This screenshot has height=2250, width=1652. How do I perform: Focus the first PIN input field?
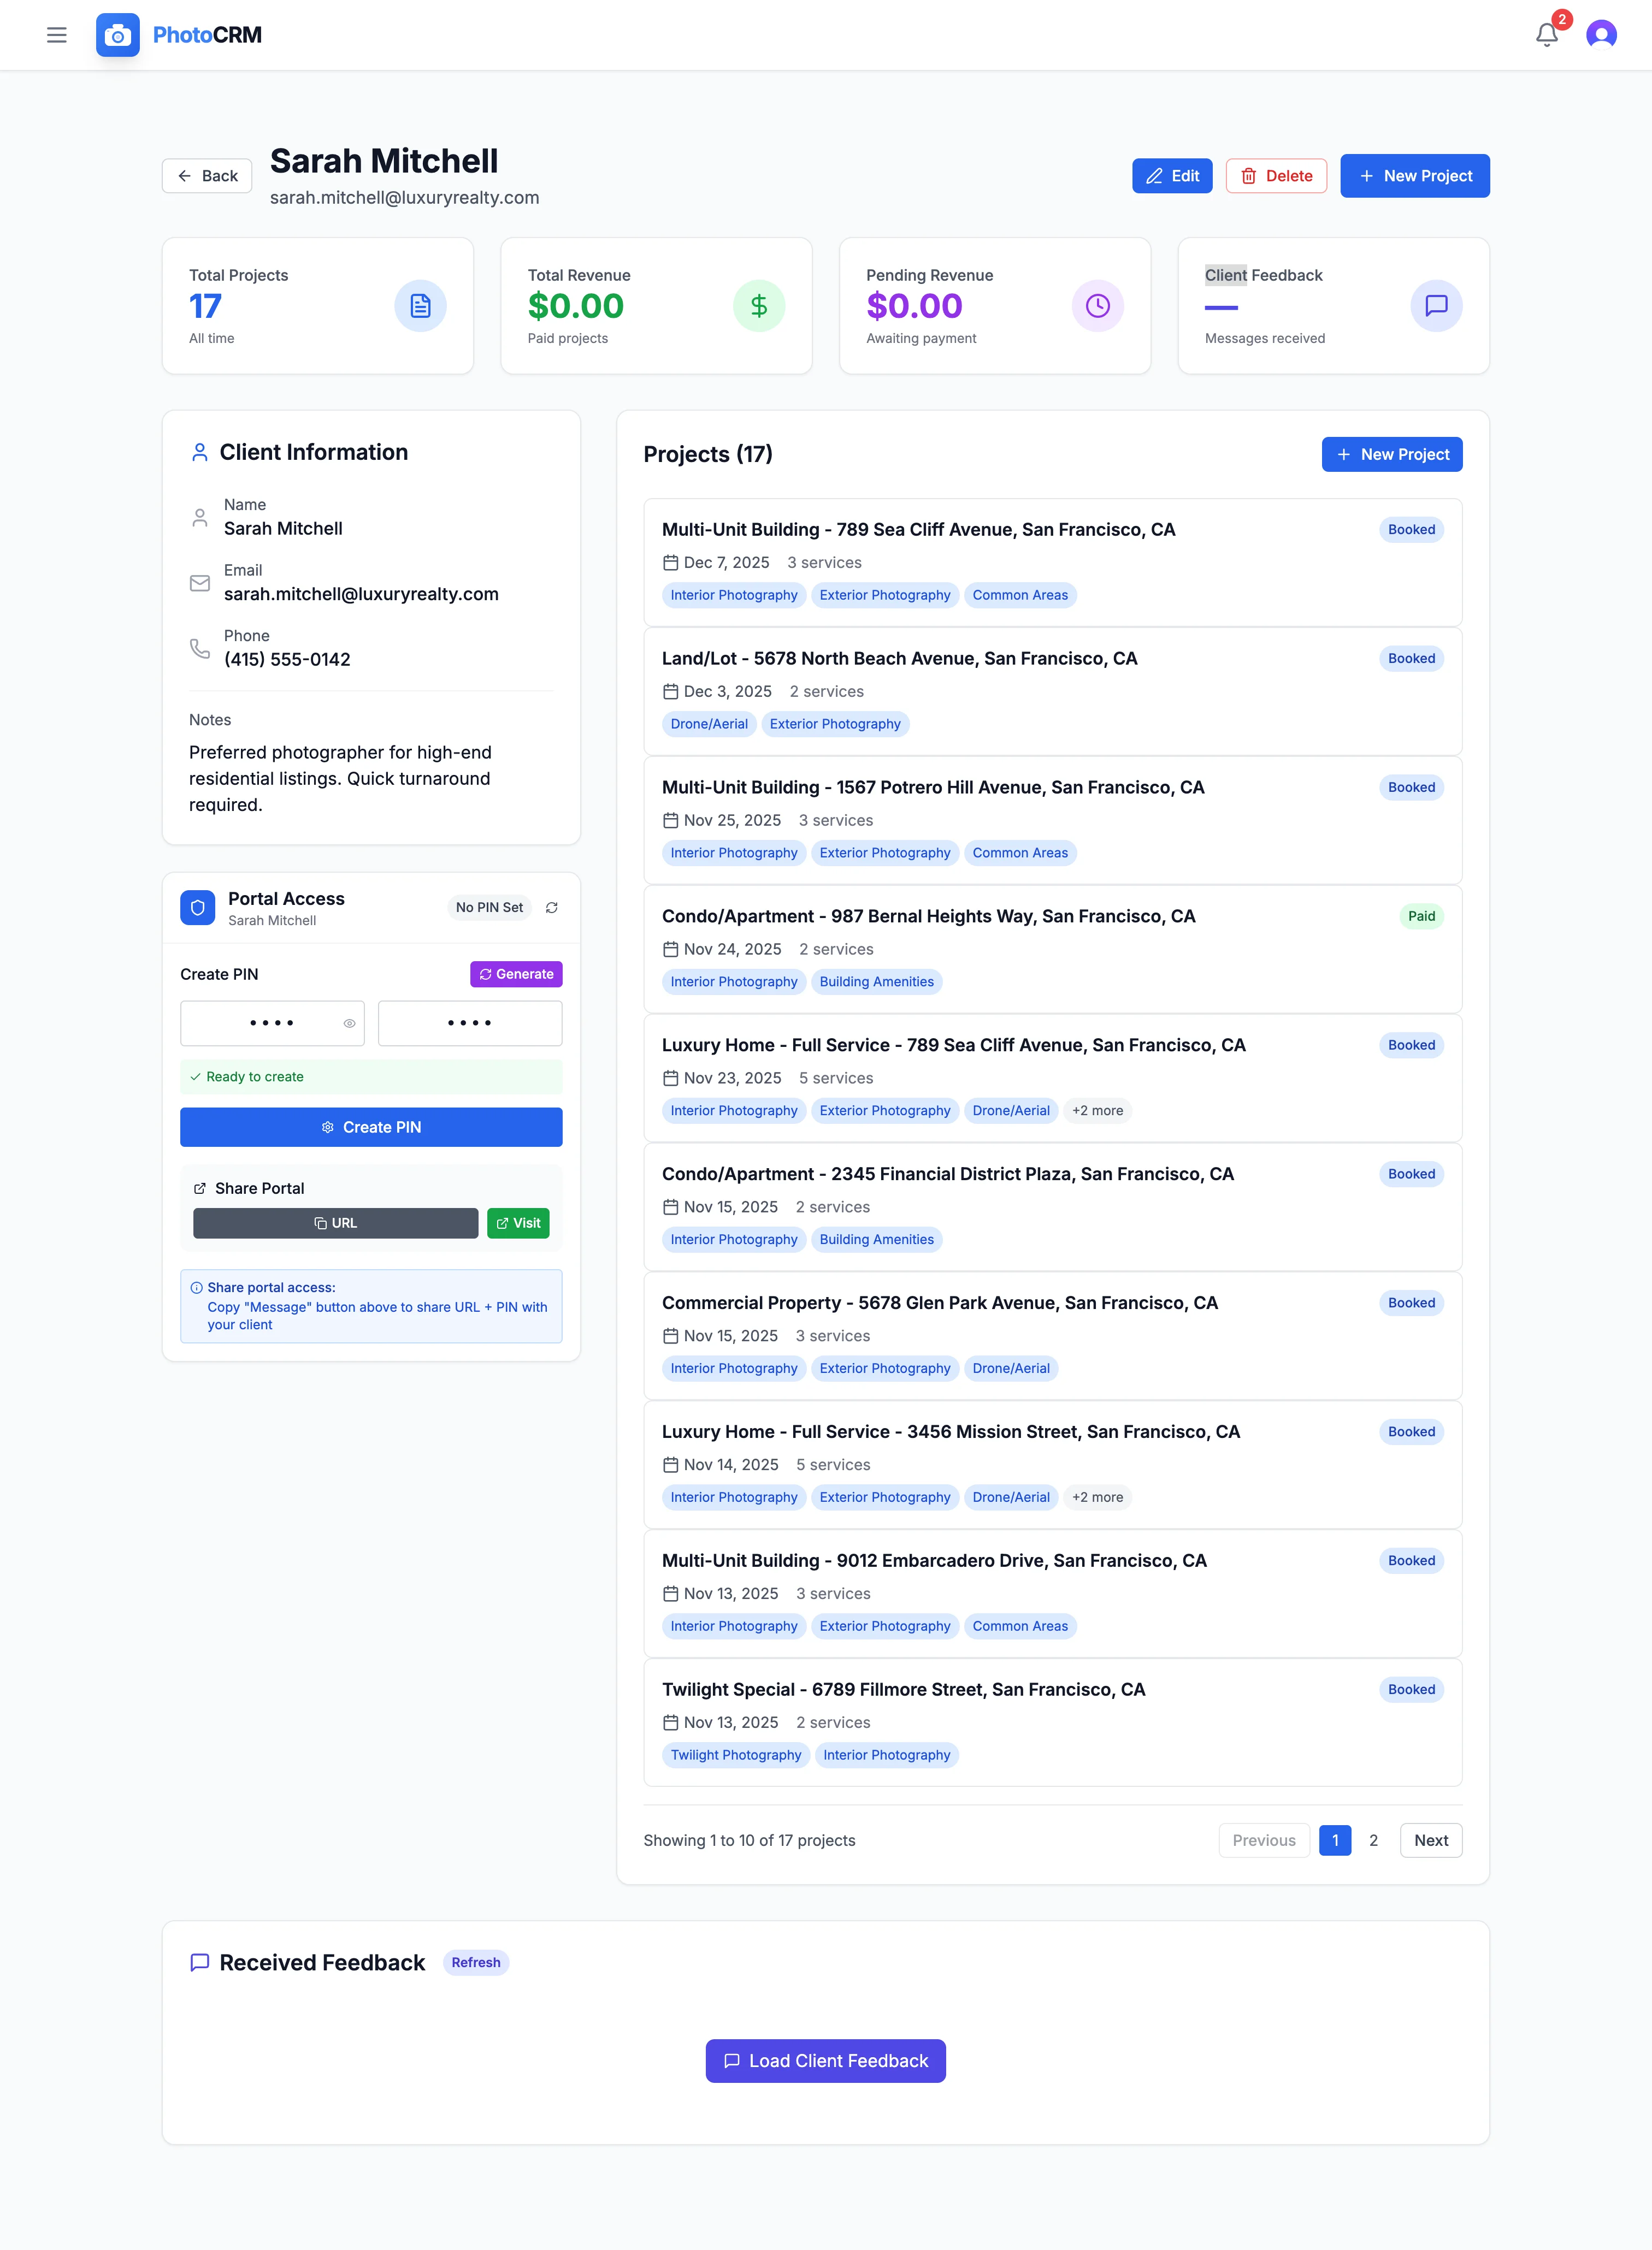(272, 1023)
